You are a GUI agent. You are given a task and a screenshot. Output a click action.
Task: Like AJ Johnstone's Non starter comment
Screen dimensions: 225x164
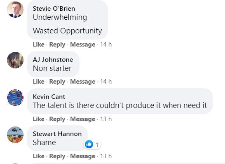[39, 82]
